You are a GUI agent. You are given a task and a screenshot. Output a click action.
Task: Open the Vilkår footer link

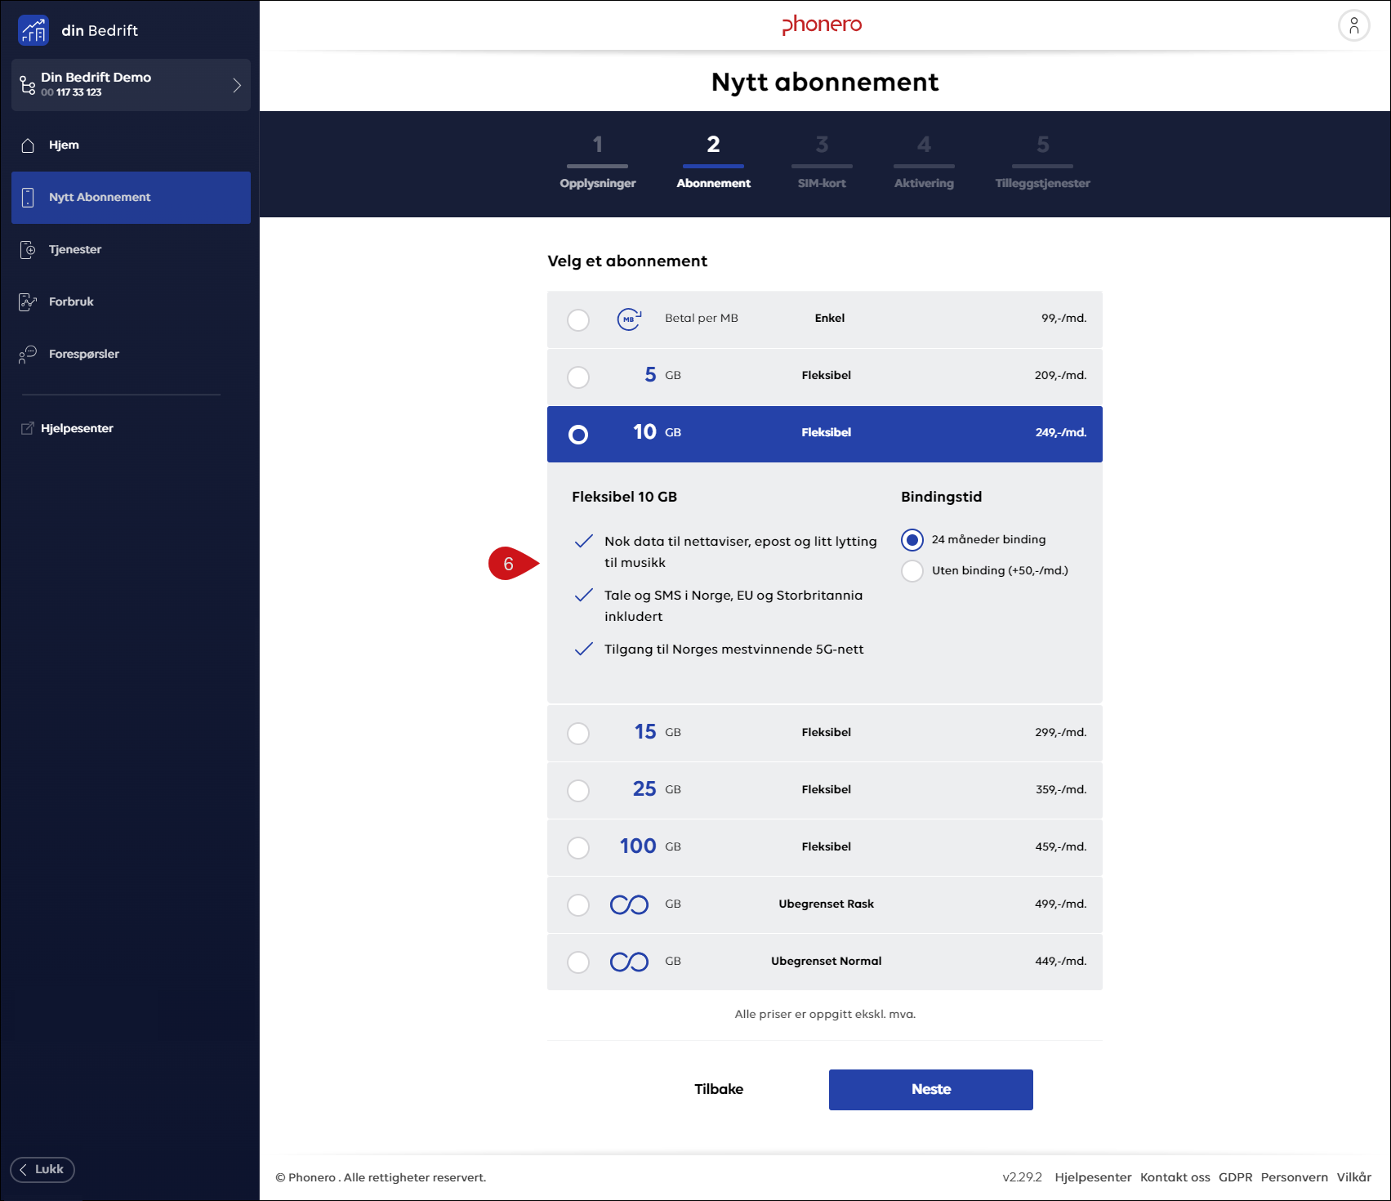tap(1354, 1177)
